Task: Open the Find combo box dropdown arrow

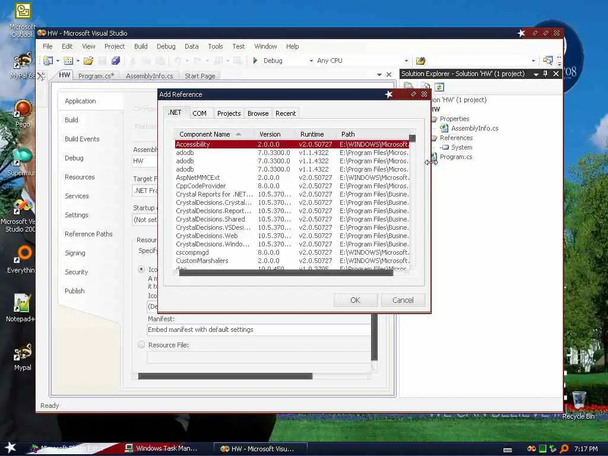Action: (534, 61)
